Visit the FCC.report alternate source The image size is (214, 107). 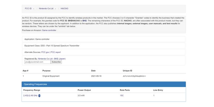coord(56,52)
